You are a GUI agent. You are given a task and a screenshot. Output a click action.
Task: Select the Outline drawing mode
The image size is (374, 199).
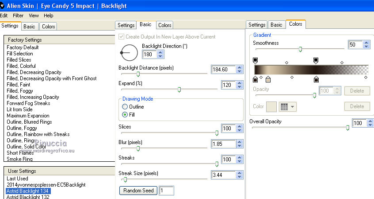[125, 106]
